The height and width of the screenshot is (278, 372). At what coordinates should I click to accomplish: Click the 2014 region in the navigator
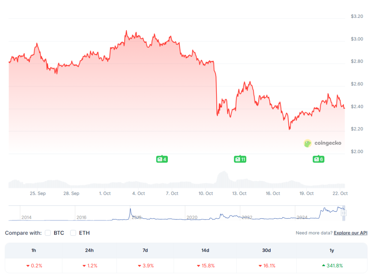(26, 217)
